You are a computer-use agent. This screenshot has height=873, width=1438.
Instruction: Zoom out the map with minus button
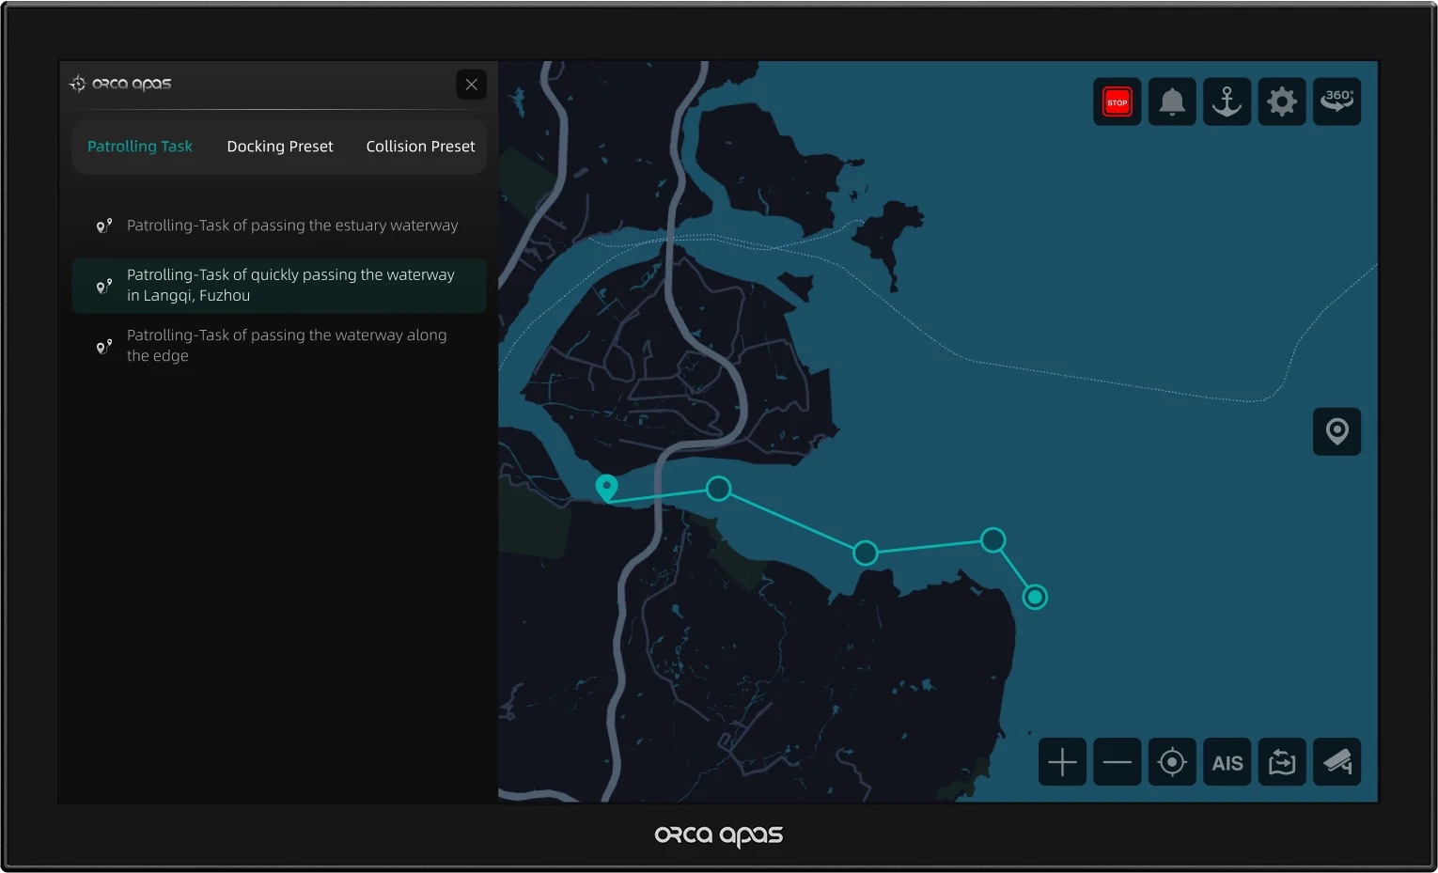click(1117, 762)
